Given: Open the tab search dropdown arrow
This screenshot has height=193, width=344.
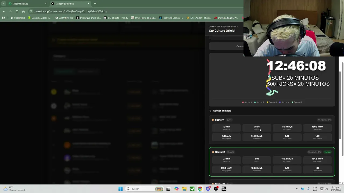Looking at the screenshot, I should pos(3,4).
